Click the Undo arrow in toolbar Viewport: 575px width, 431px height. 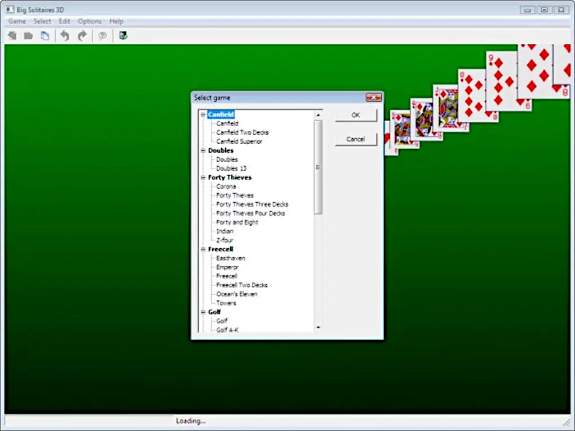(65, 35)
